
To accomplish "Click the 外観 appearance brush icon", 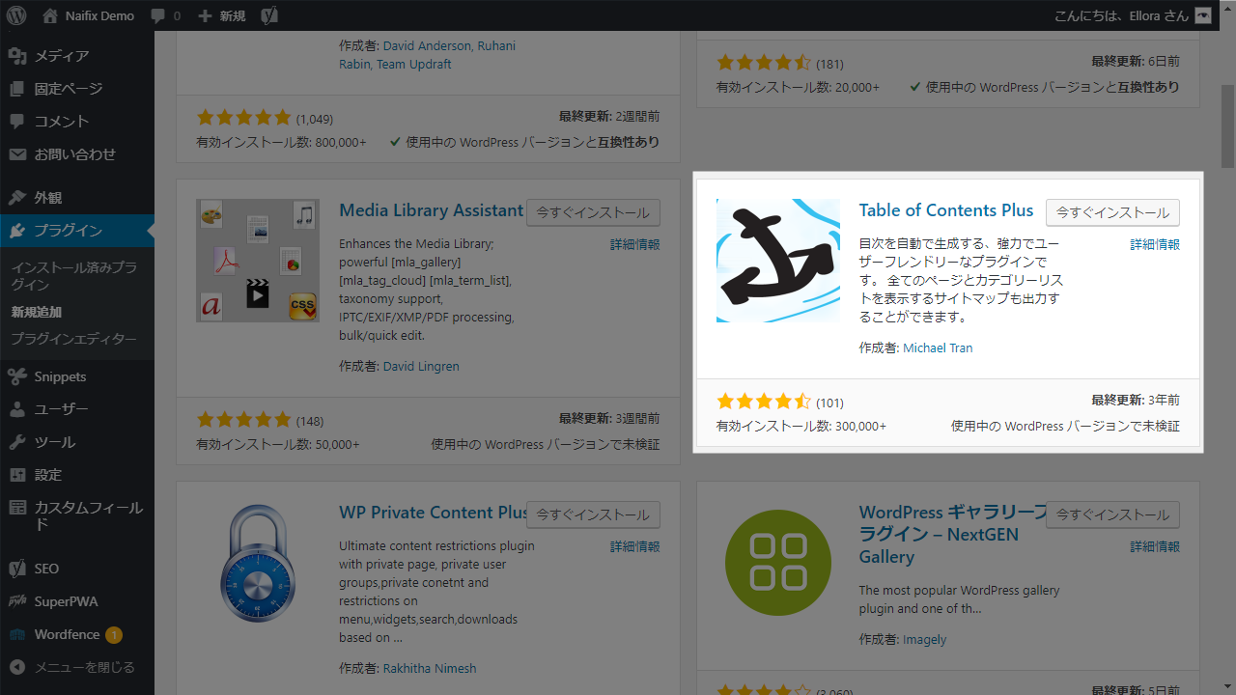I will (x=17, y=198).
